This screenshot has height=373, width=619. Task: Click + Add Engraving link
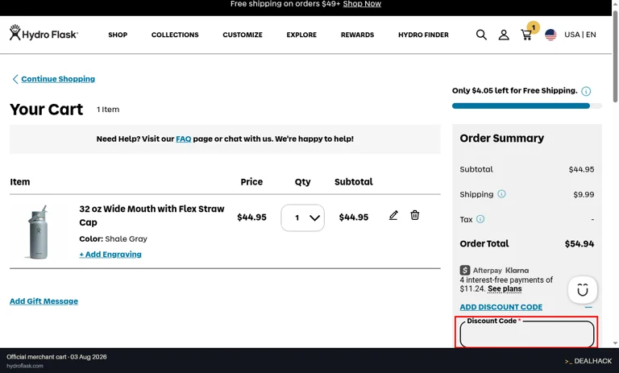coord(110,255)
